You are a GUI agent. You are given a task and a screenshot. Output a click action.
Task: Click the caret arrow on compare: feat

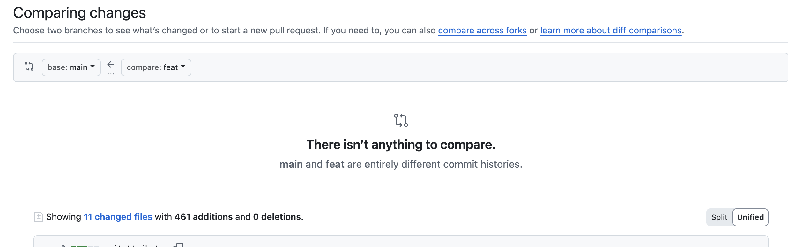(x=183, y=67)
